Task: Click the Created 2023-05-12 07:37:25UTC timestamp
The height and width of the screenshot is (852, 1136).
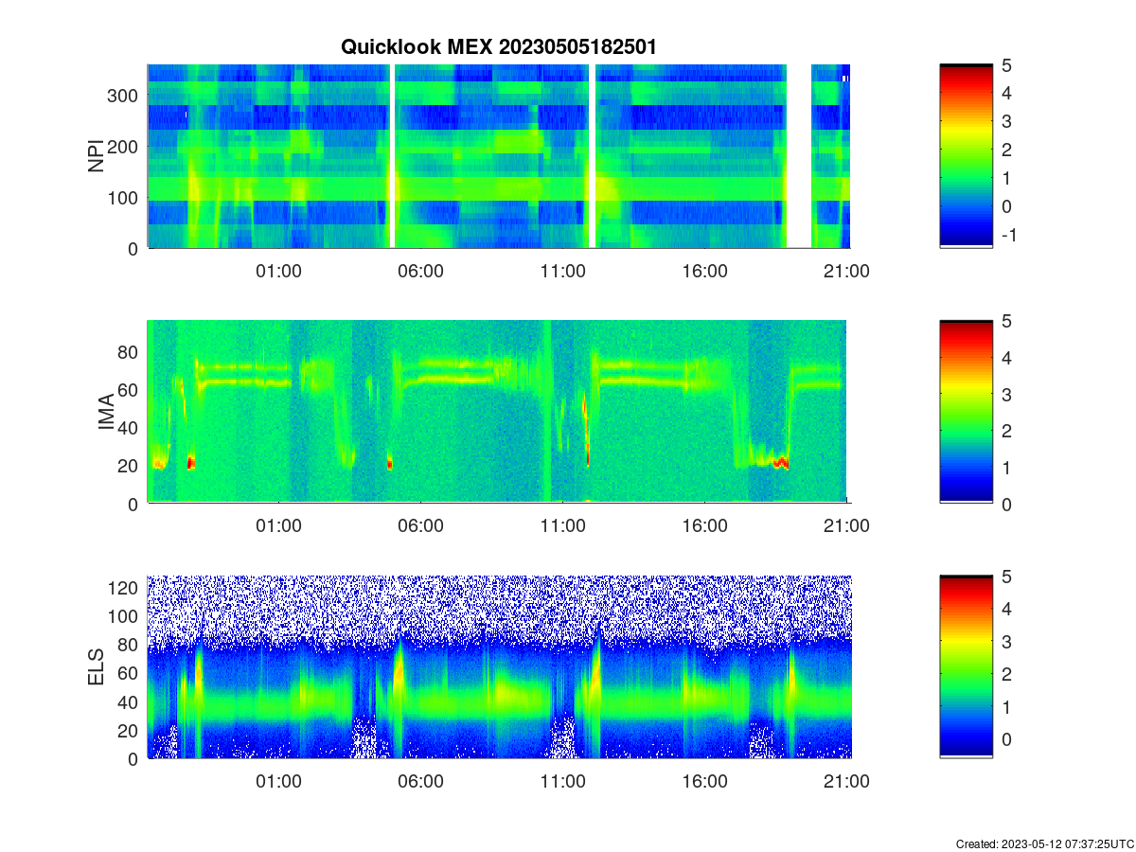Action: 1044,843
